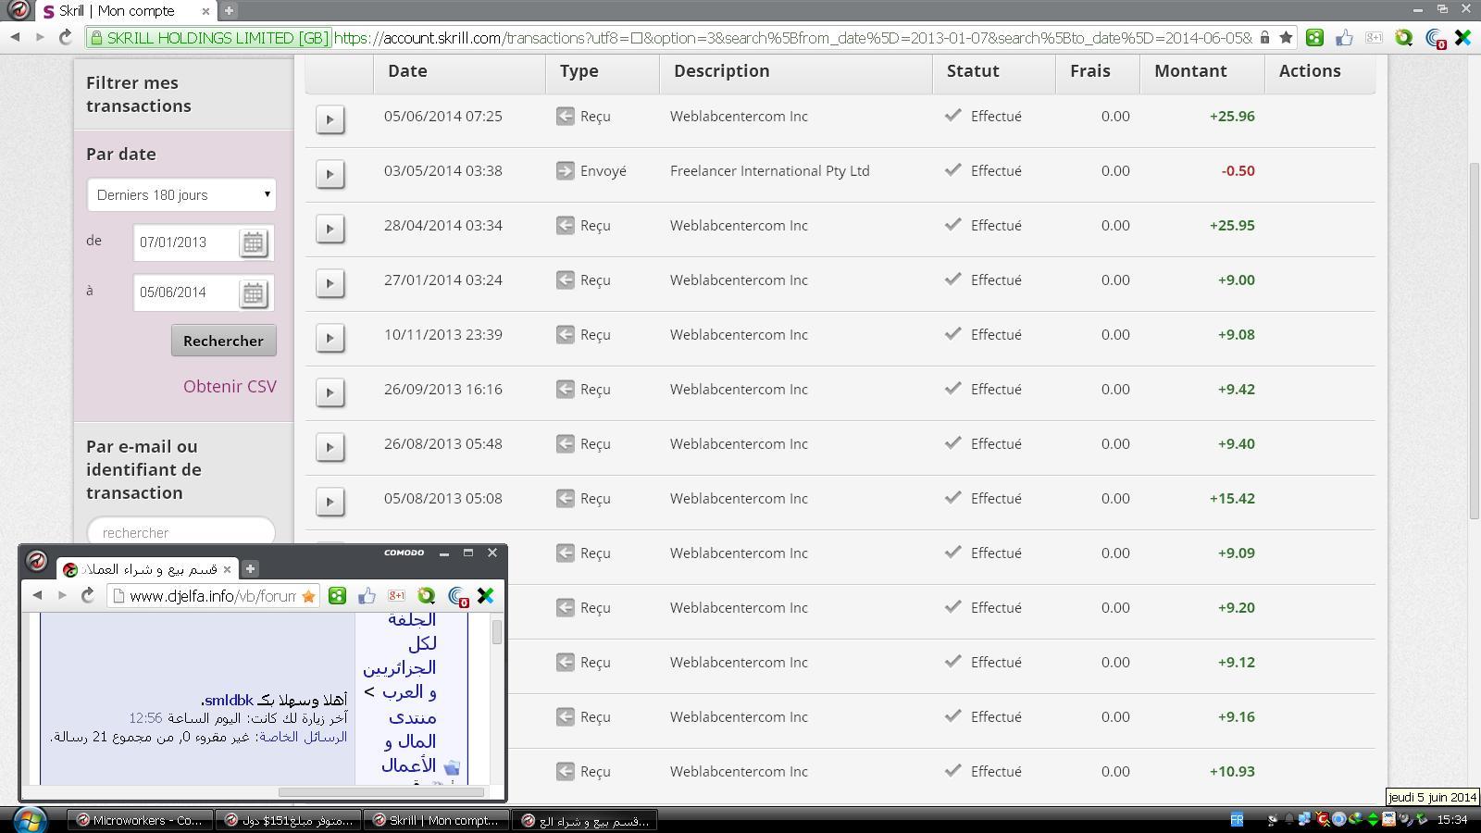The image size is (1481, 833).
Task: Click the main Skrill page vertical scrollbar
Action: click(x=1473, y=340)
